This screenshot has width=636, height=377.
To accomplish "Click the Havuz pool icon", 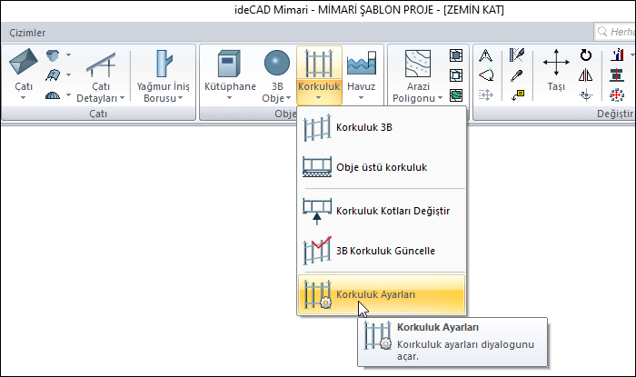I will [362, 64].
